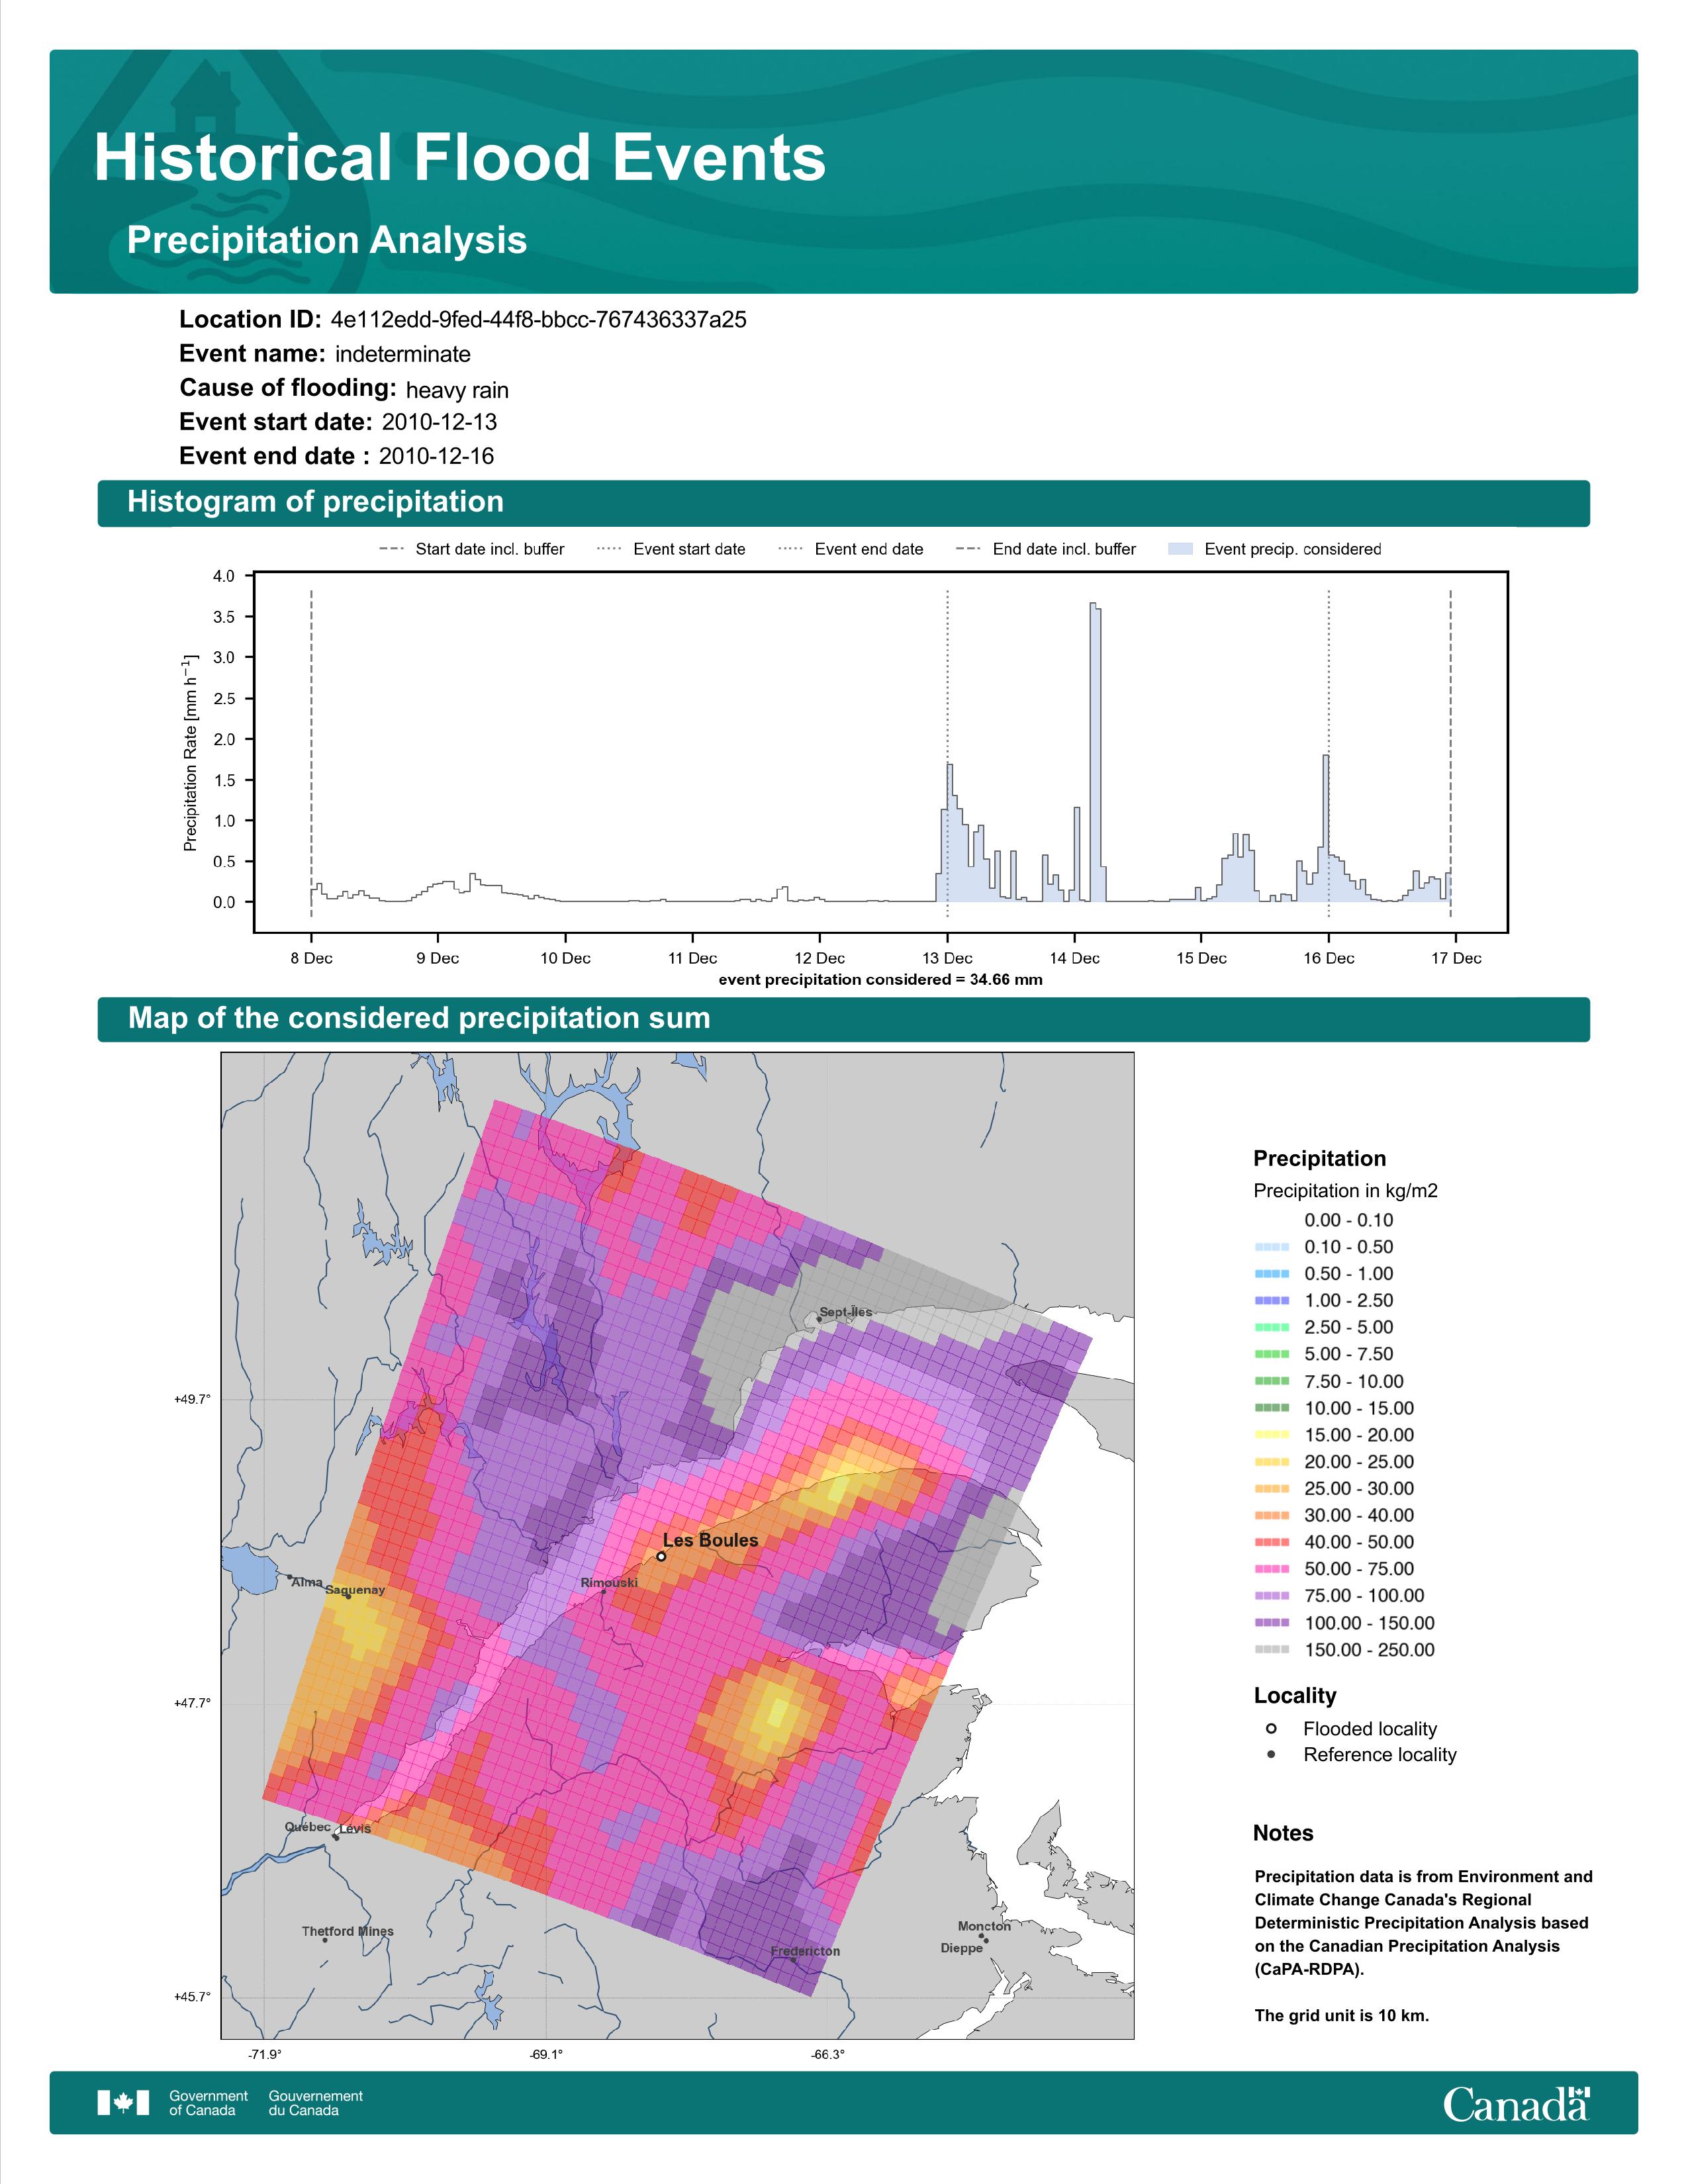Click the heavy rain cause value

pos(457,390)
